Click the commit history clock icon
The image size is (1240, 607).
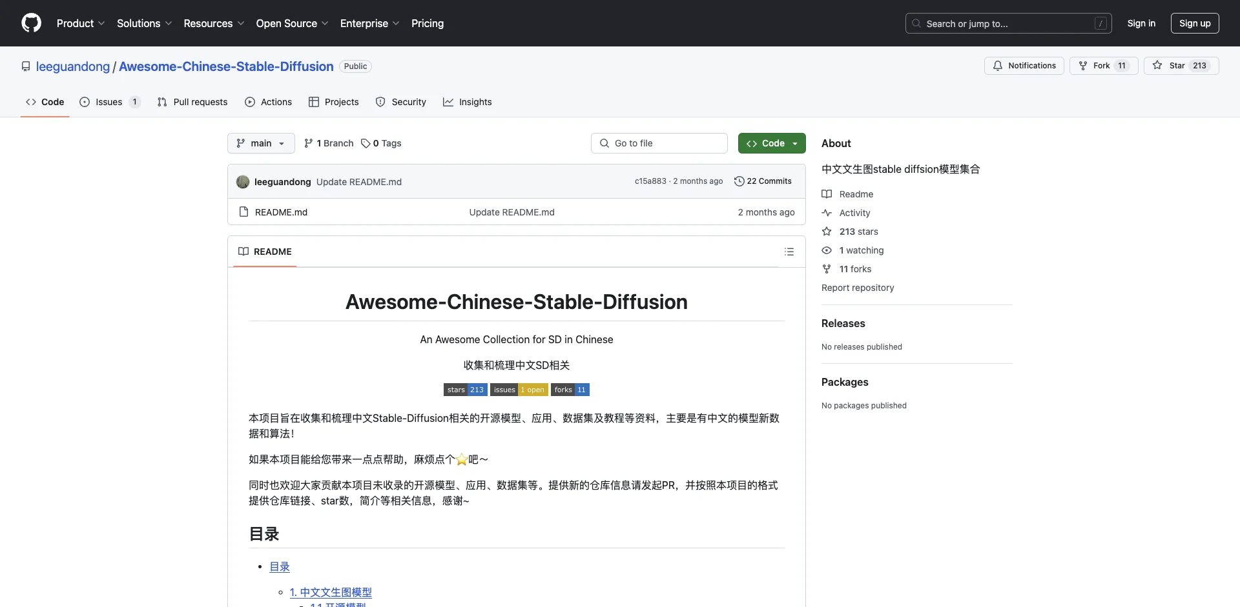pos(739,181)
